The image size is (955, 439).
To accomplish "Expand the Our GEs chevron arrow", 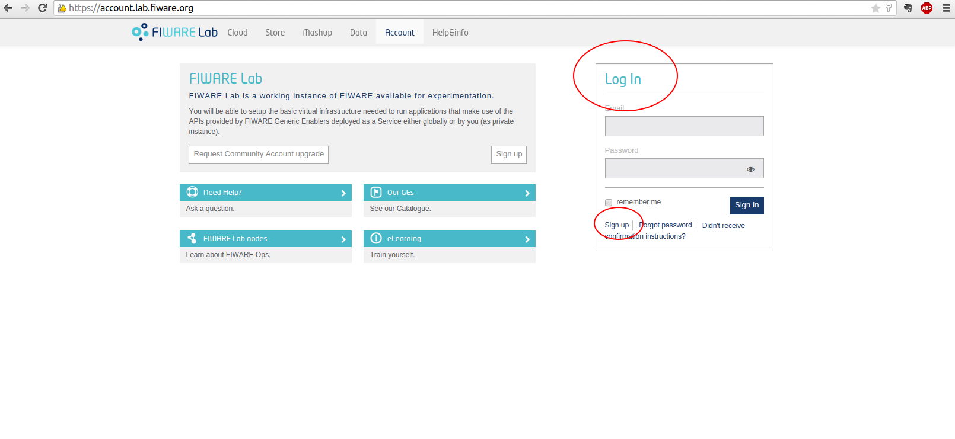I will coord(527,193).
